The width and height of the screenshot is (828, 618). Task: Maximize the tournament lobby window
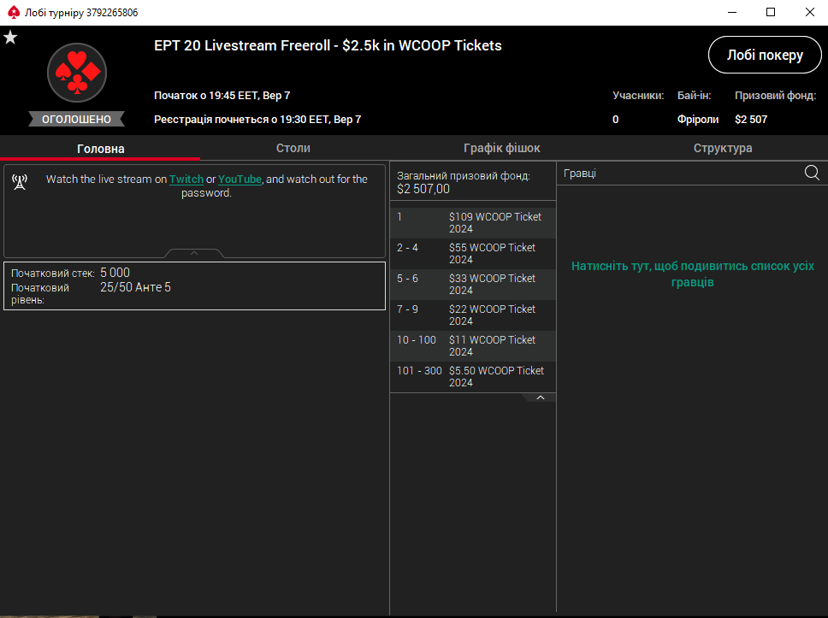tap(771, 12)
